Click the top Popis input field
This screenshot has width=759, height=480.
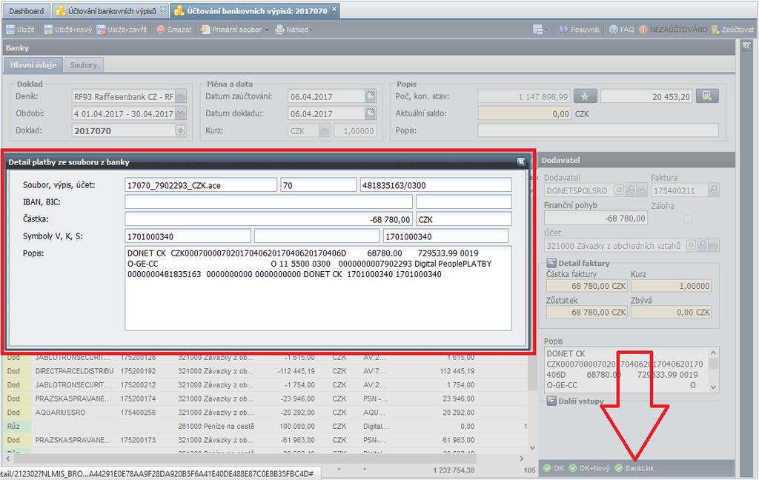(x=598, y=130)
